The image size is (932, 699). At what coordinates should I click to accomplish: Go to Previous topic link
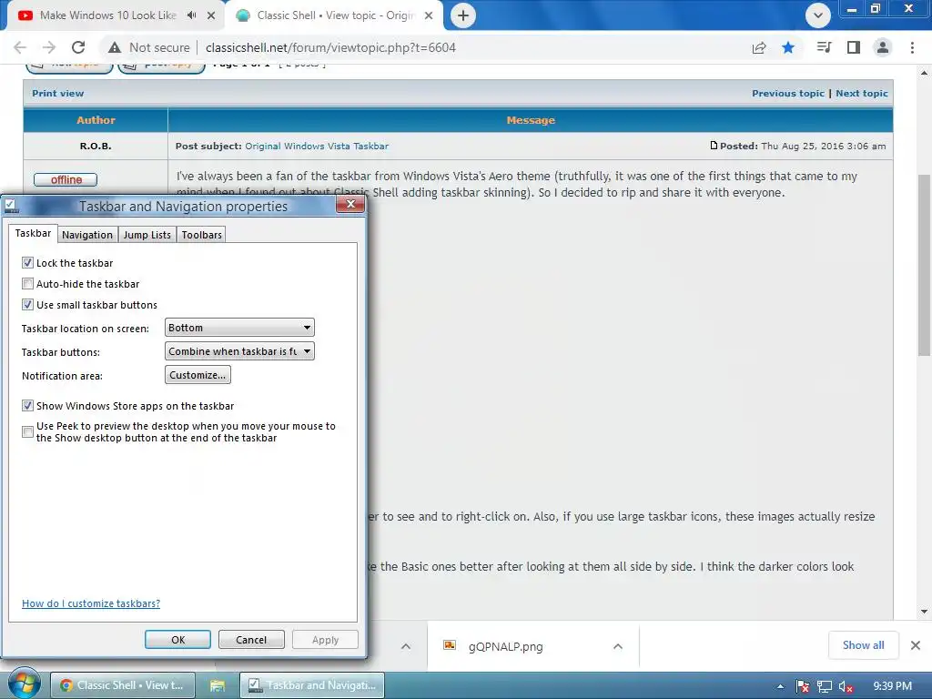pyautogui.click(x=788, y=94)
